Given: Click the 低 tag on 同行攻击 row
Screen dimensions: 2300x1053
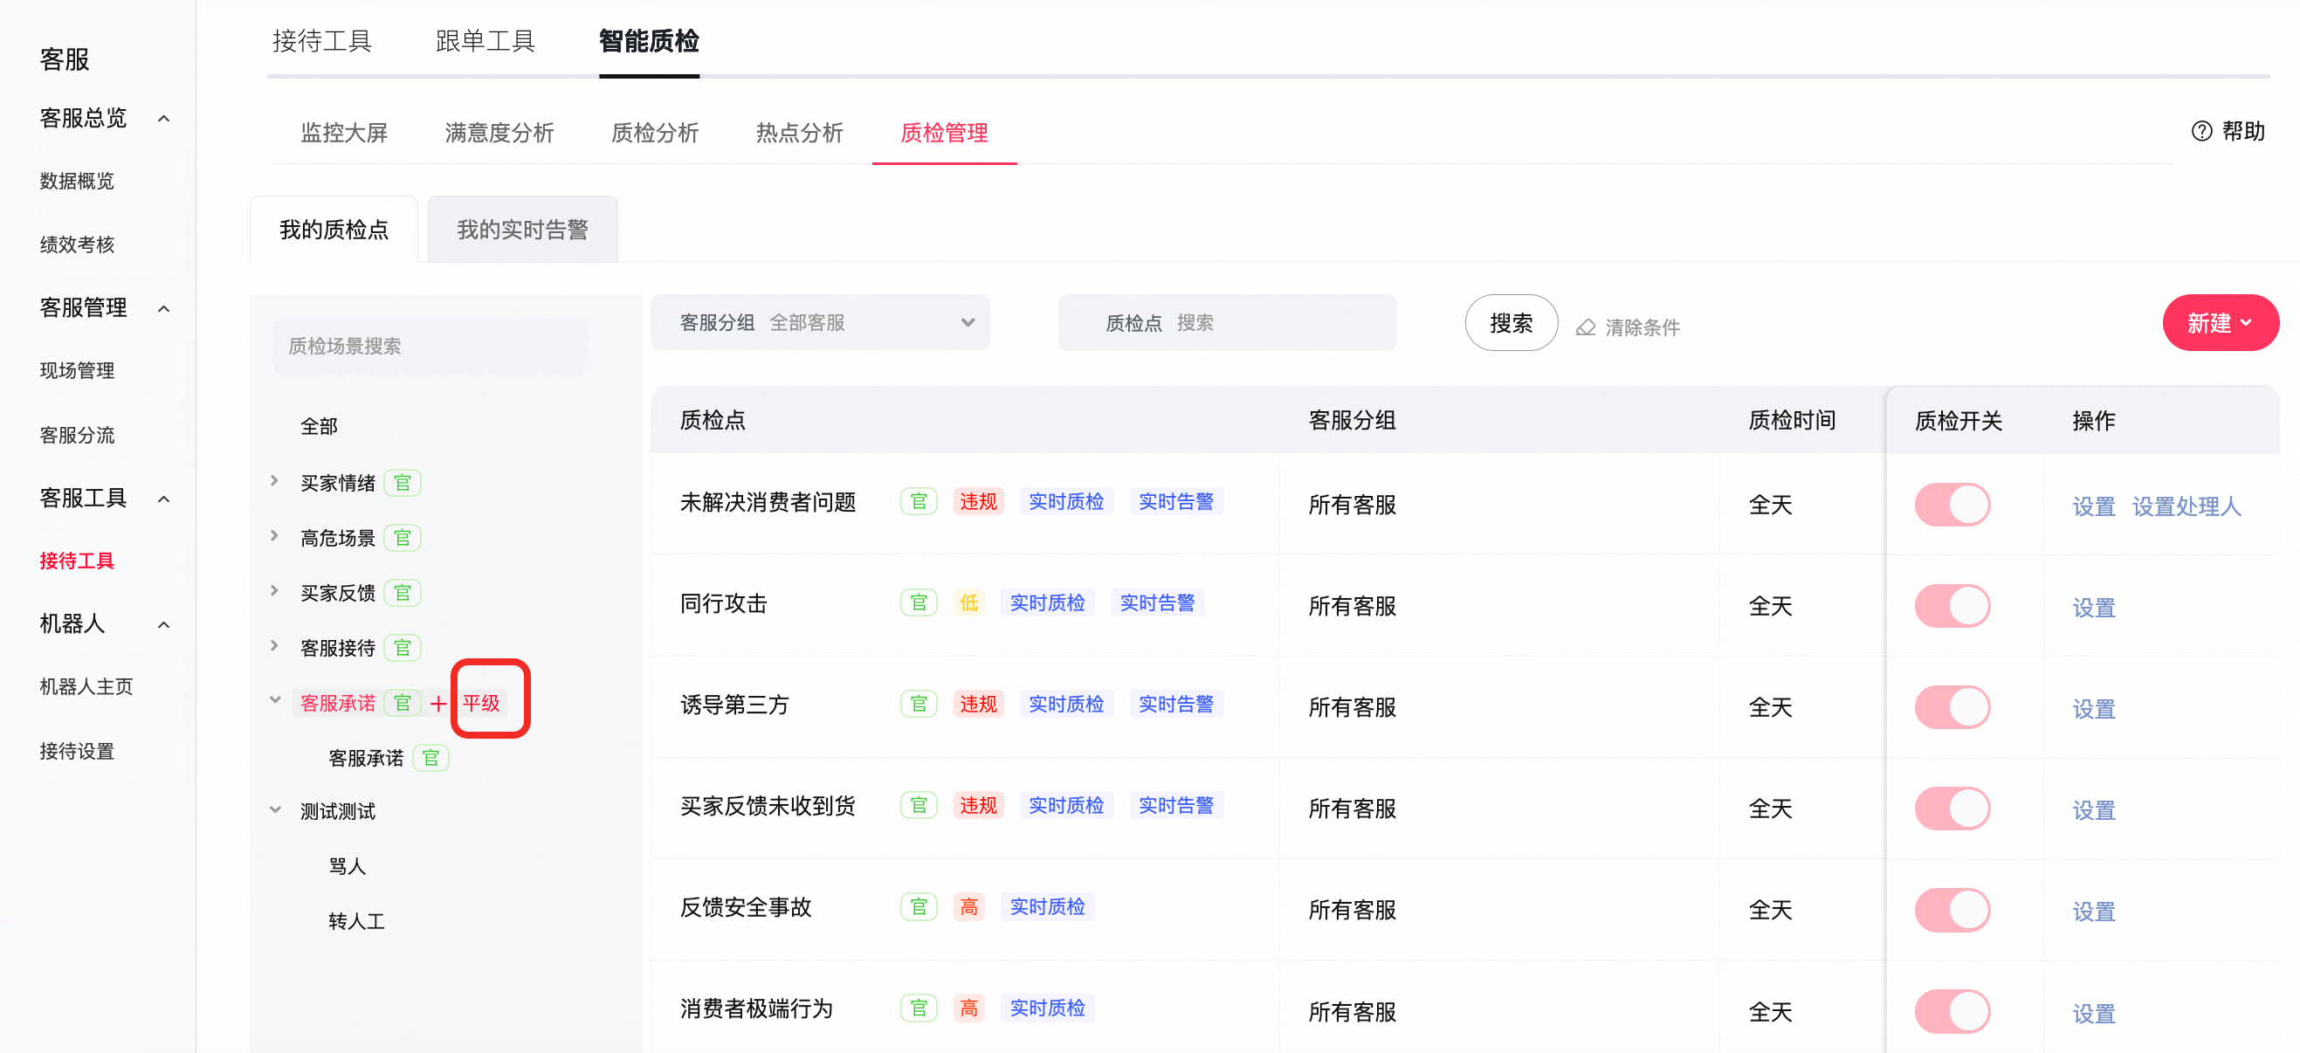Looking at the screenshot, I should (x=968, y=603).
